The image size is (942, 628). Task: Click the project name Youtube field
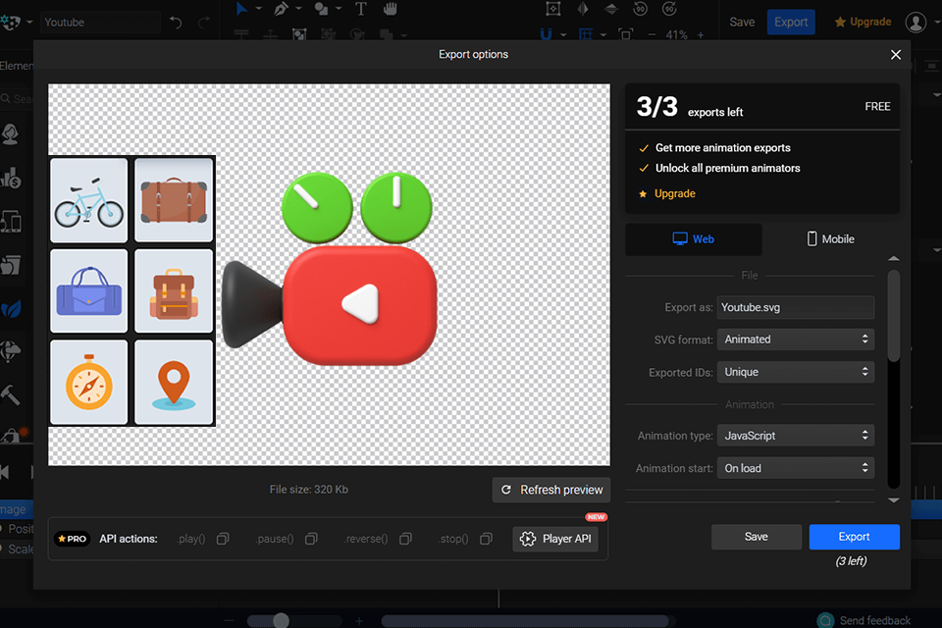(x=101, y=23)
